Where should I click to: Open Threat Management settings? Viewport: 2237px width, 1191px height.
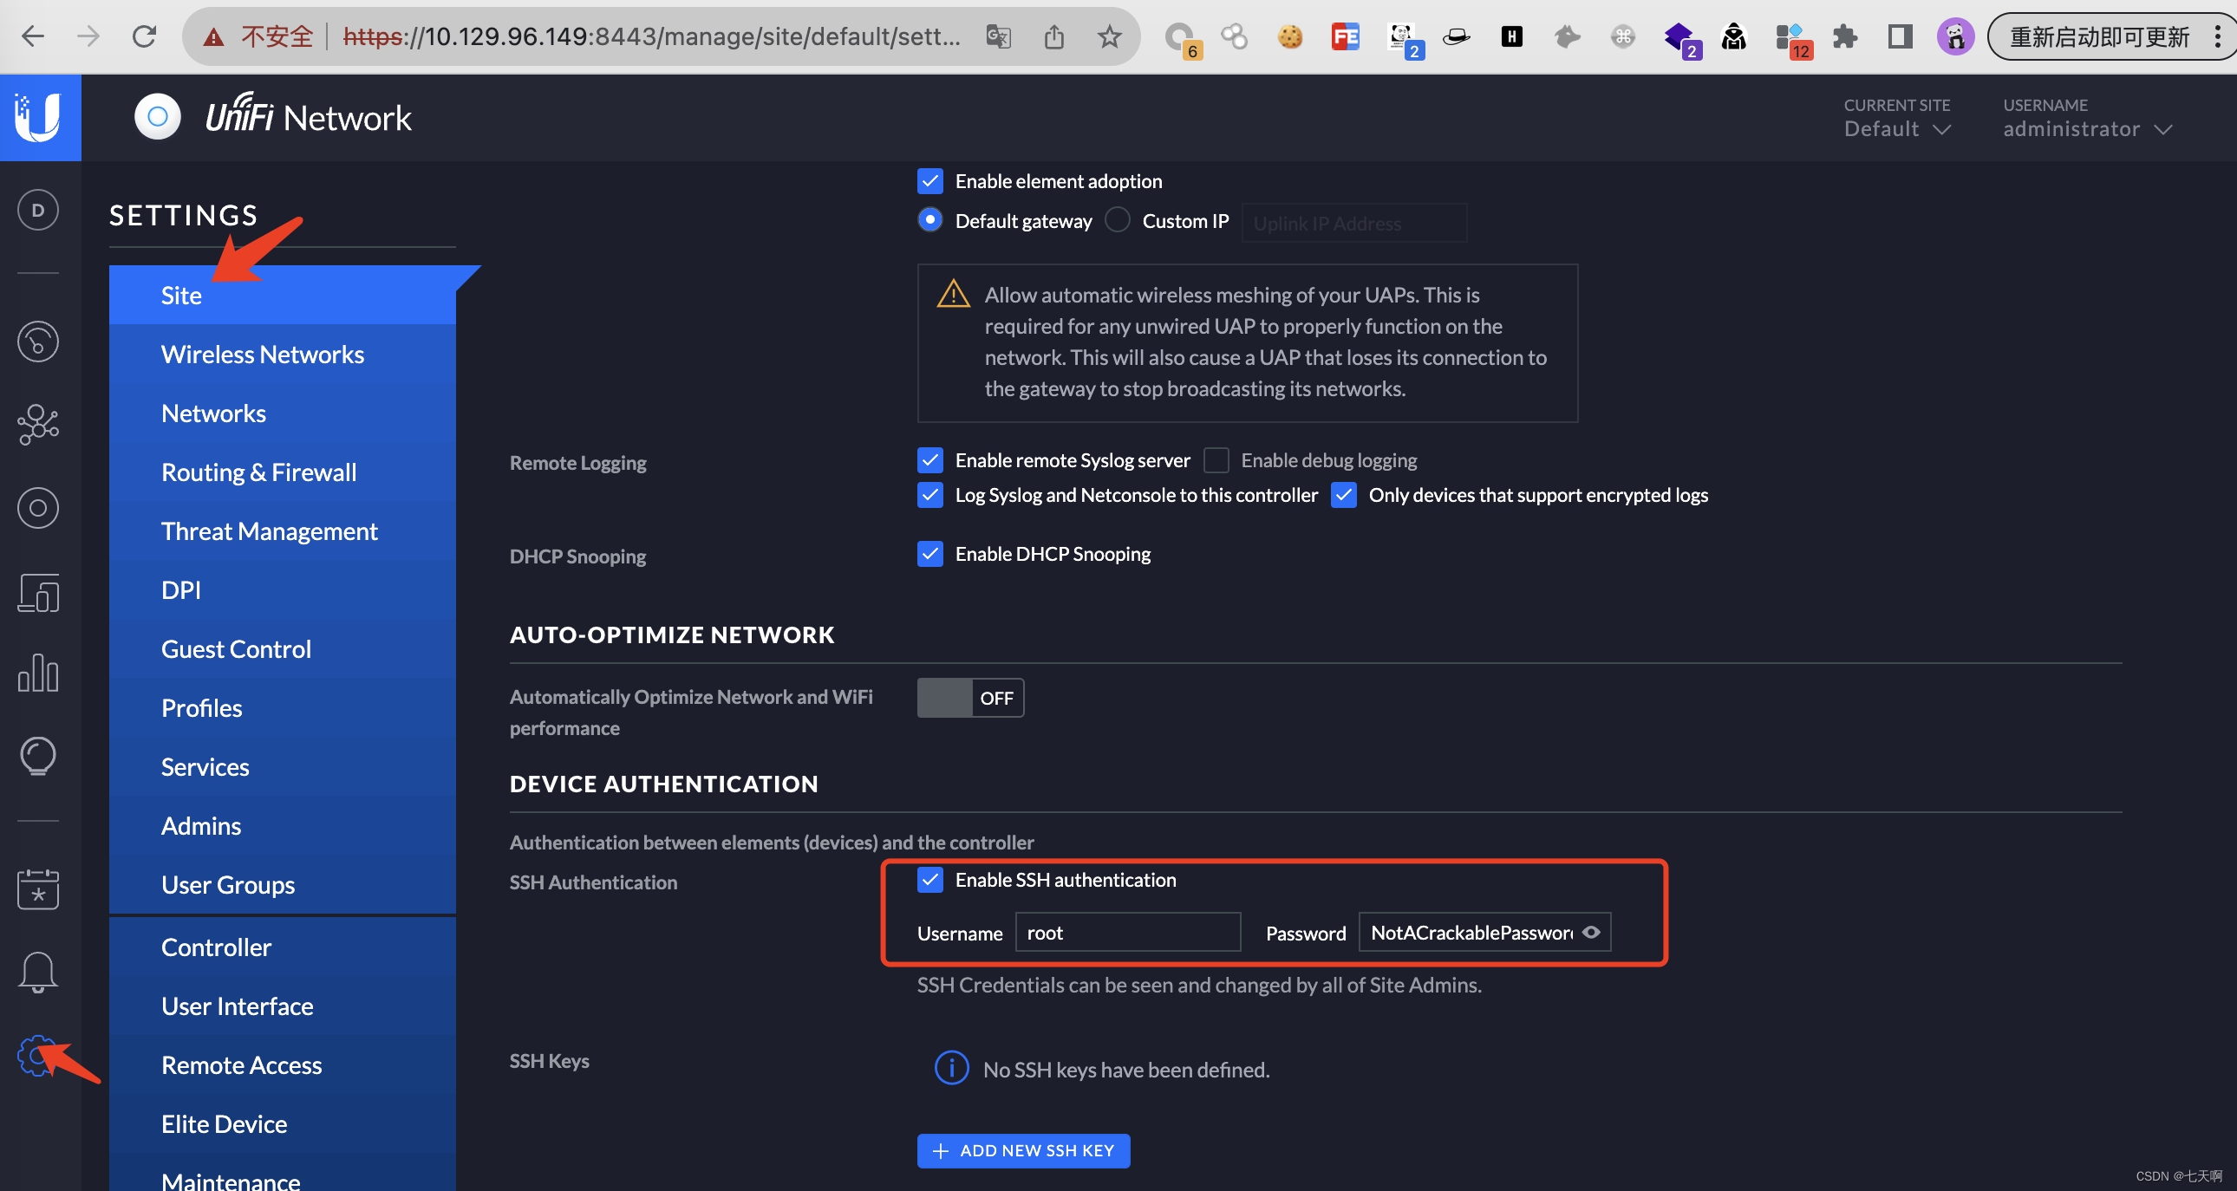(283, 531)
